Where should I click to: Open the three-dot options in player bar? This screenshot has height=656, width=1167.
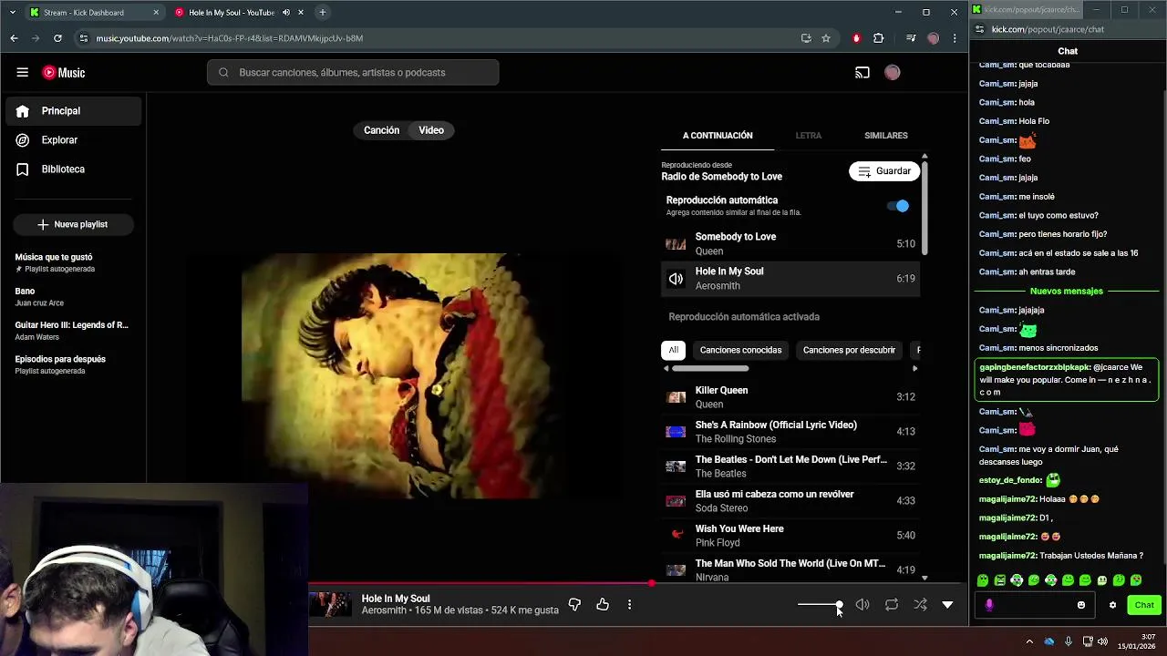point(629,604)
